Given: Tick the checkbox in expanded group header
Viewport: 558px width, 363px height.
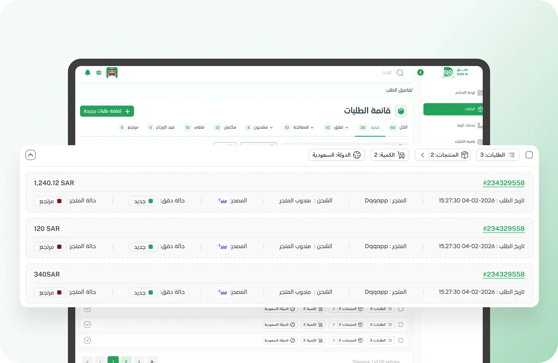Looking at the screenshot, I should coord(529,155).
